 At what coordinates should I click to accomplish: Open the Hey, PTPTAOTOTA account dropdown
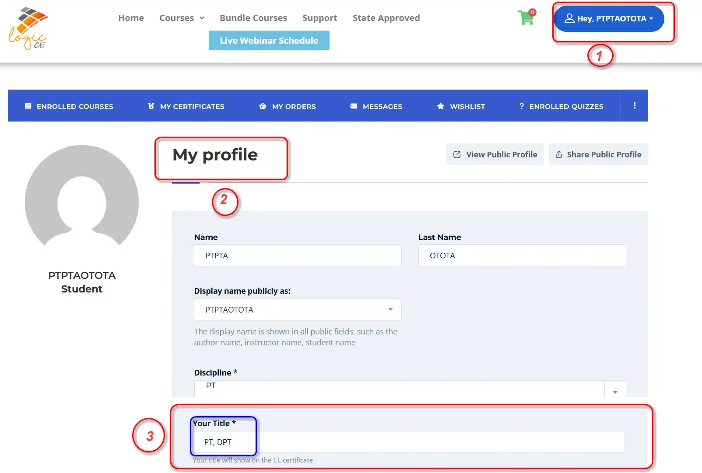609,19
